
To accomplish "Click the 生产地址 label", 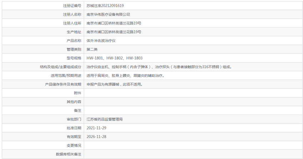I will [x=74, y=32].
